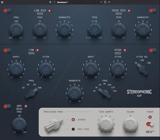The width and height of the screenshot is (160, 140).
Task: Click the STEREO label in Processing Mode
Action: click(82, 120)
